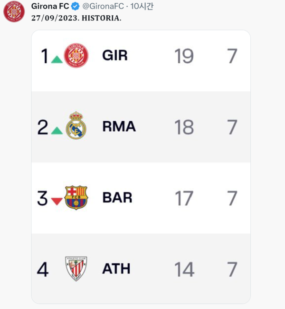285x309 pixels.
Task: Click green up arrow beside Real Madrid
Action: 57,130
